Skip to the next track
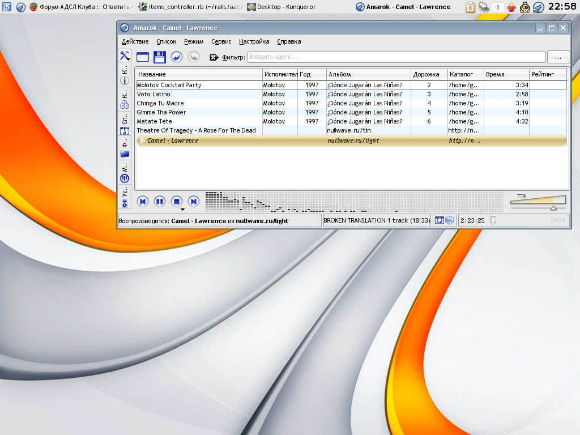This screenshot has height=435, width=580. point(194,201)
